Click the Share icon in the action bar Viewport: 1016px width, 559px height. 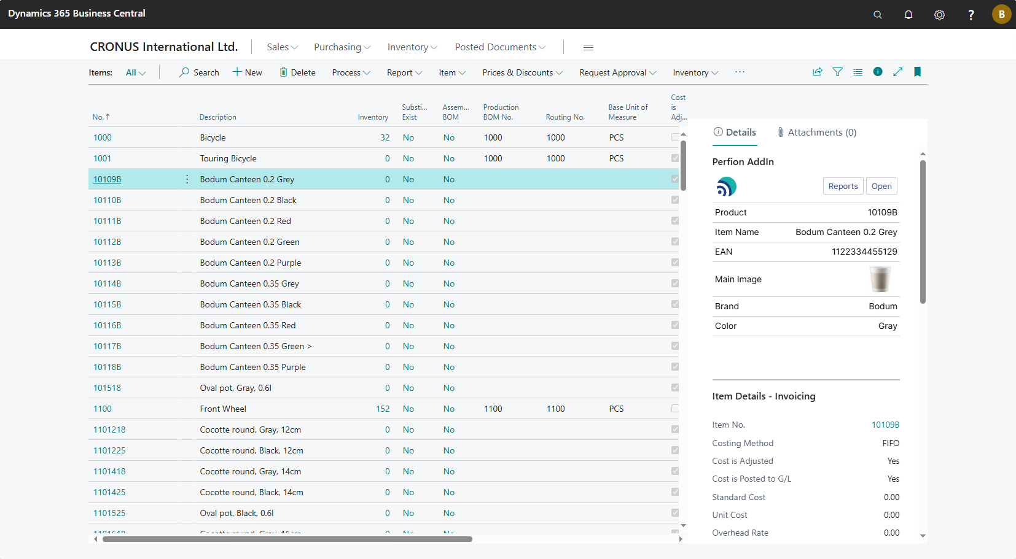[x=817, y=72]
